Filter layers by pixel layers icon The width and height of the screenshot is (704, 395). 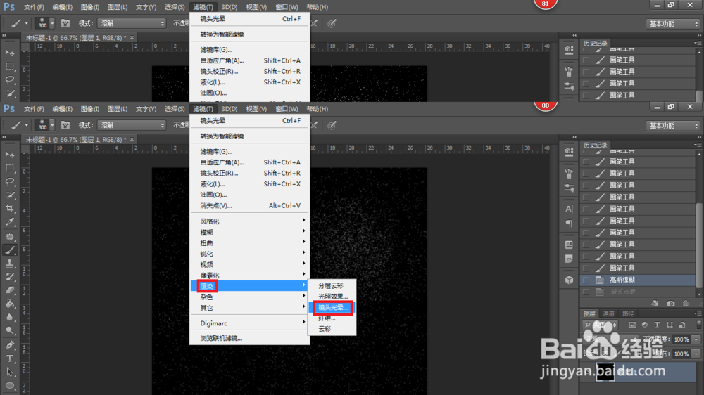tap(633, 325)
